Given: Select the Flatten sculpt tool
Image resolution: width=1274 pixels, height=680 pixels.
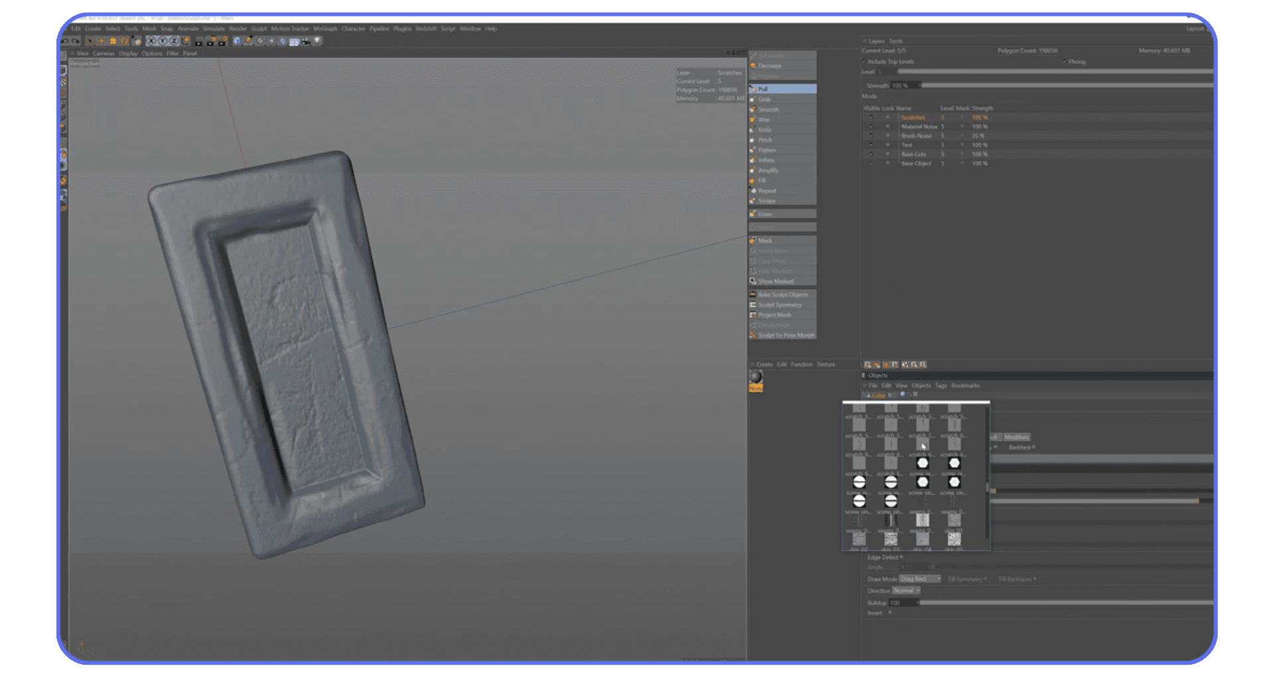Looking at the screenshot, I should click(767, 150).
